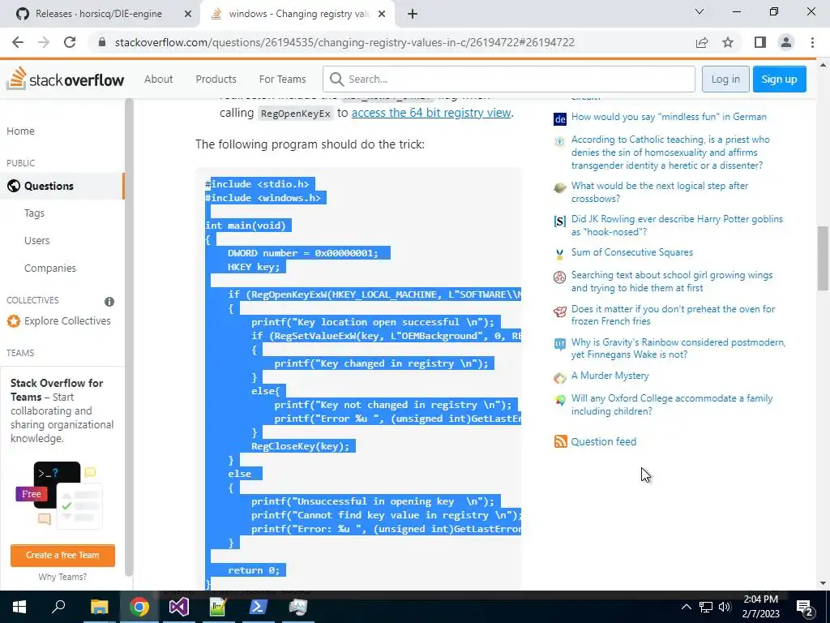
Task: Close the Releases horsicq/DIE-engine tab
Action: 188,14
